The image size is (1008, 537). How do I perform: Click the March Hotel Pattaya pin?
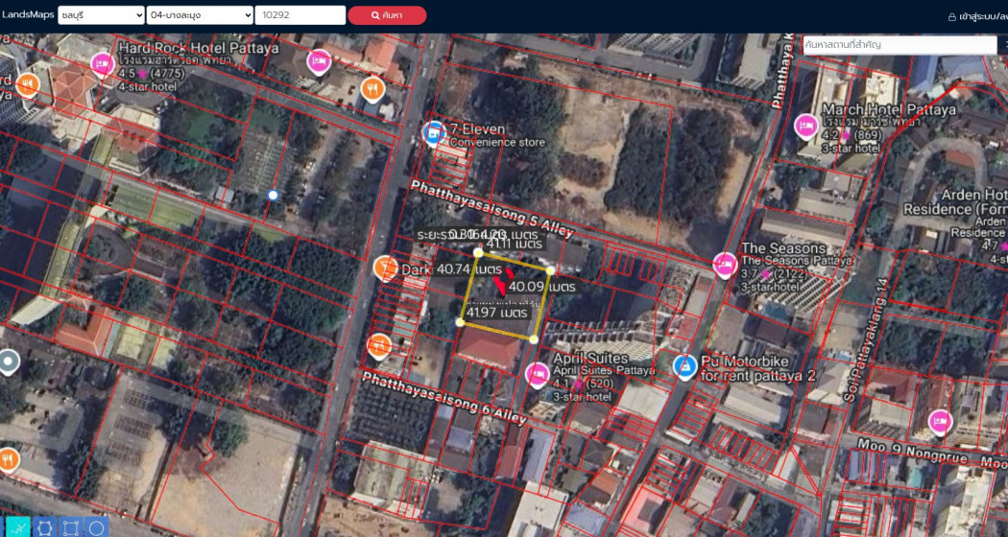[806, 126]
